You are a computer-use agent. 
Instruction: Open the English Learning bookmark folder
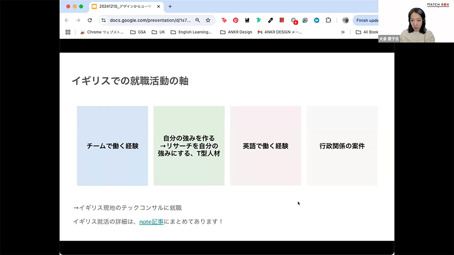(191, 32)
